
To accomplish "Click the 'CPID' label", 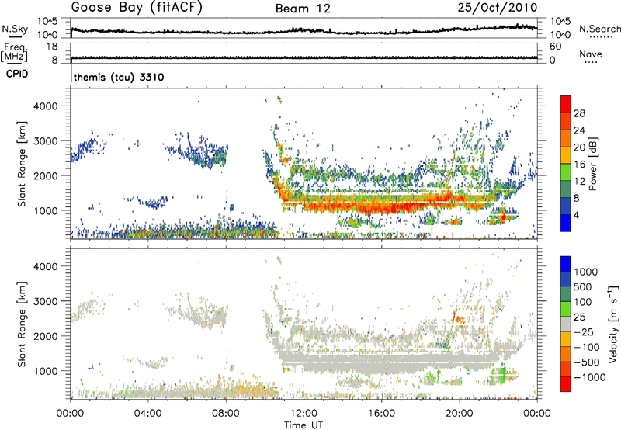I will coord(17,74).
